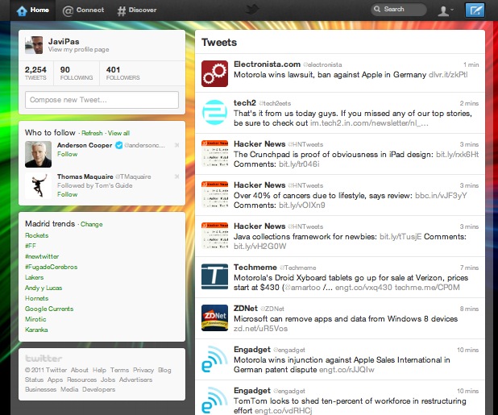The height and width of the screenshot is (415, 498).
Task: Open the Advertisers footer link
Action: point(135,380)
